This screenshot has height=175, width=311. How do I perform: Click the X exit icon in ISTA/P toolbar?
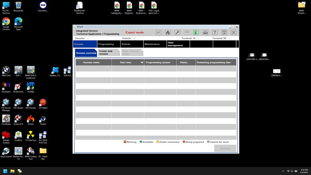pyautogui.click(x=234, y=32)
